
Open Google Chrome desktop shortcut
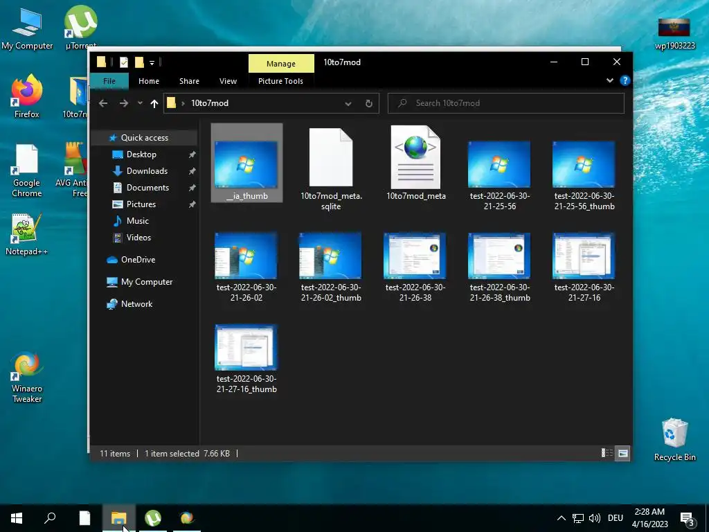[27, 171]
